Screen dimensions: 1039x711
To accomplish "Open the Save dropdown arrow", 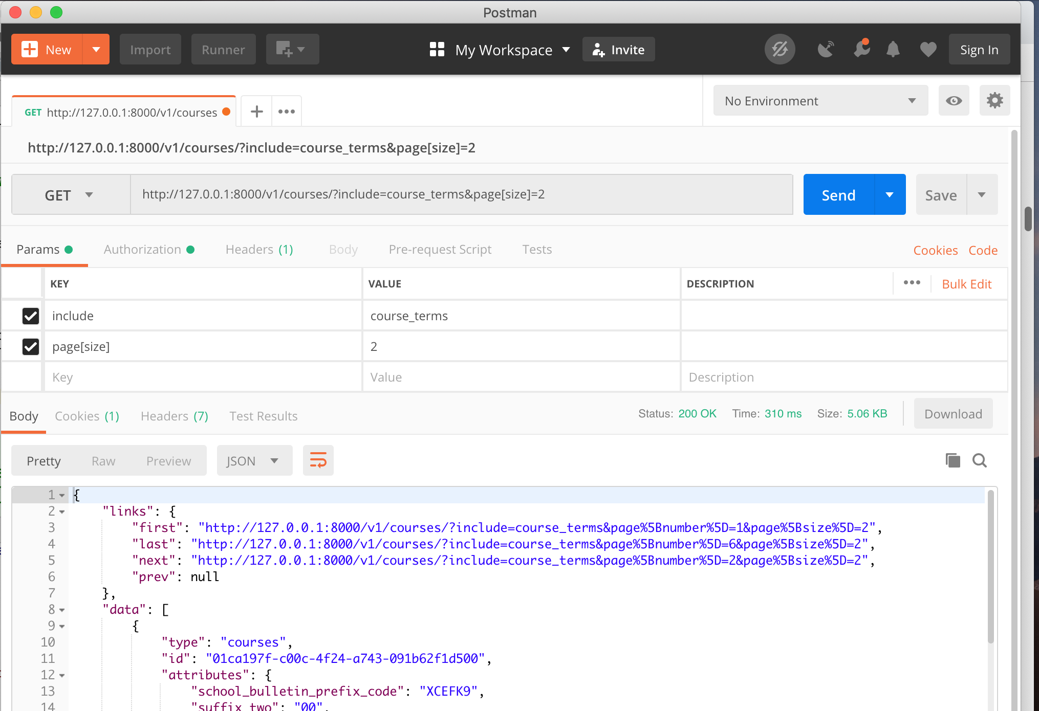I will point(982,195).
